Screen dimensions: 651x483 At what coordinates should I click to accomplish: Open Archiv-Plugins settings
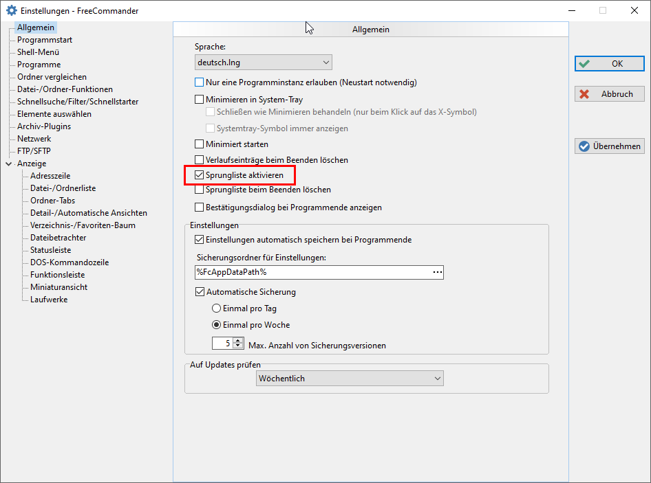pos(44,126)
